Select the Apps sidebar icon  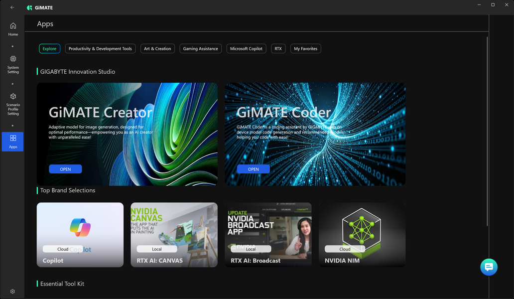point(13,142)
